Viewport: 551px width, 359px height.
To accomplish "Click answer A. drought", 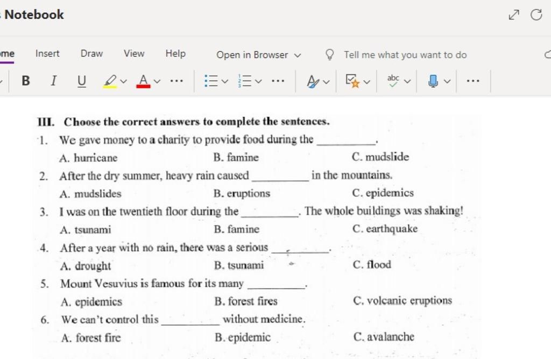I will (x=86, y=266).
